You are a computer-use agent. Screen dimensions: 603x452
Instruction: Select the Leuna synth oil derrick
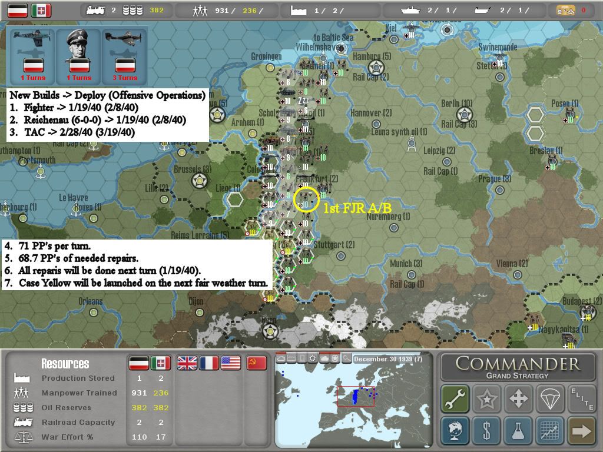pos(412,144)
